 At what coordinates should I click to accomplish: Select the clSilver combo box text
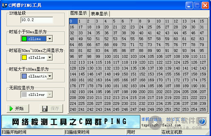click(x=36, y=94)
